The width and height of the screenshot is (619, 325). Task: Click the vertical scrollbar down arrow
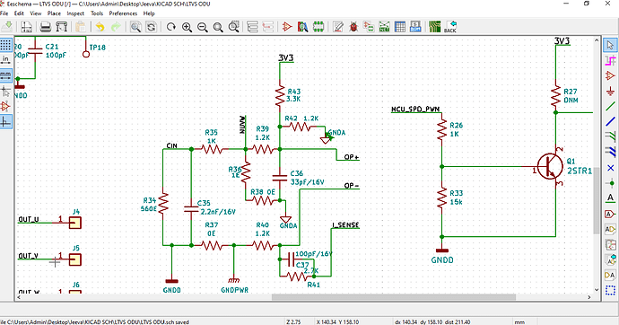(597, 289)
